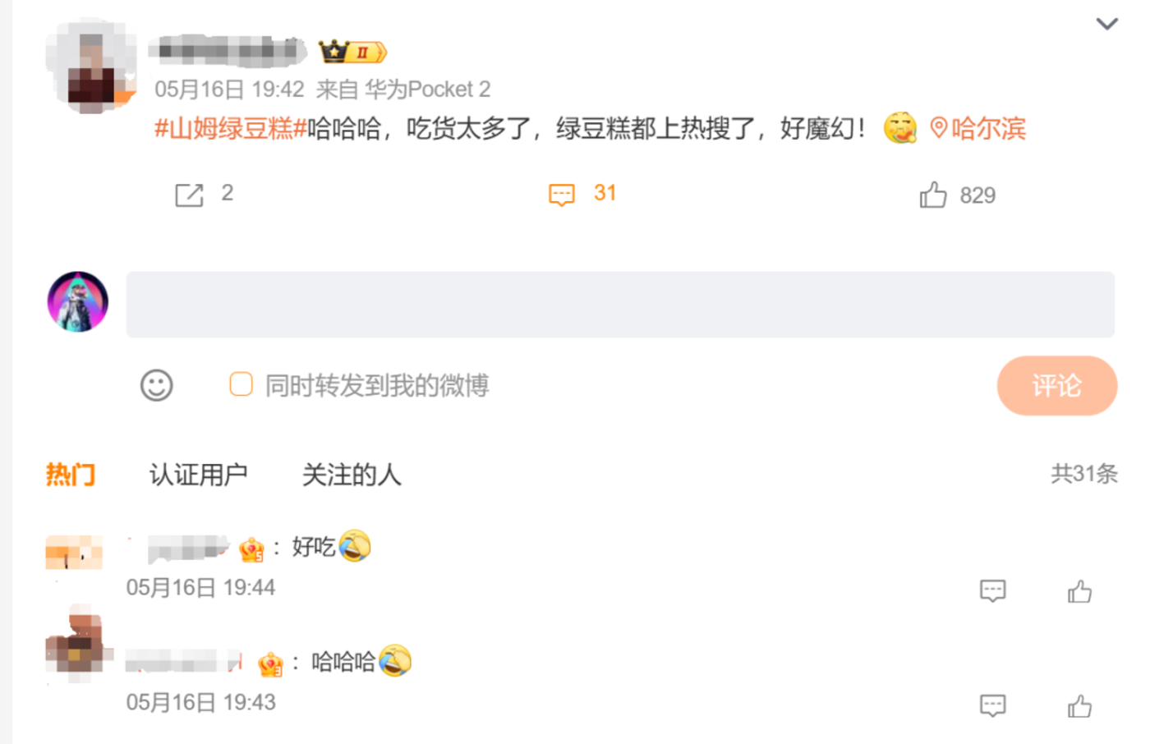
Task: Click the 华为Pocket 2 source link
Action: 427,89
